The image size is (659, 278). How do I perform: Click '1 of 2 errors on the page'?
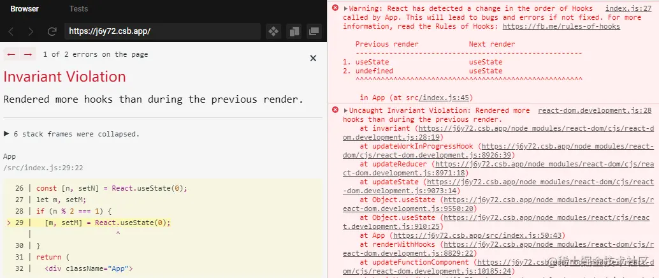click(x=96, y=54)
